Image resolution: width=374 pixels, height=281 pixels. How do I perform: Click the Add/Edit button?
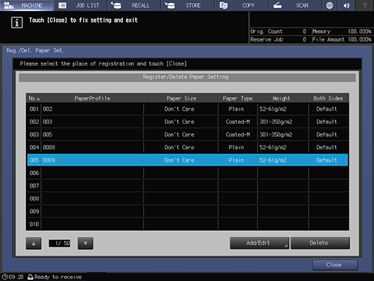tap(259, 243)
